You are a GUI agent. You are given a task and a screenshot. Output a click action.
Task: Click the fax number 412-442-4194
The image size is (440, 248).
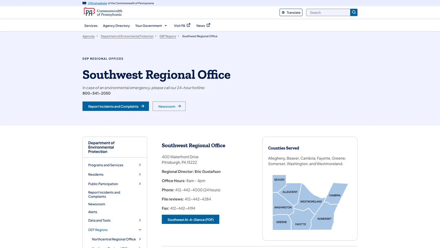pyautogui.click(x=183, y=208)
